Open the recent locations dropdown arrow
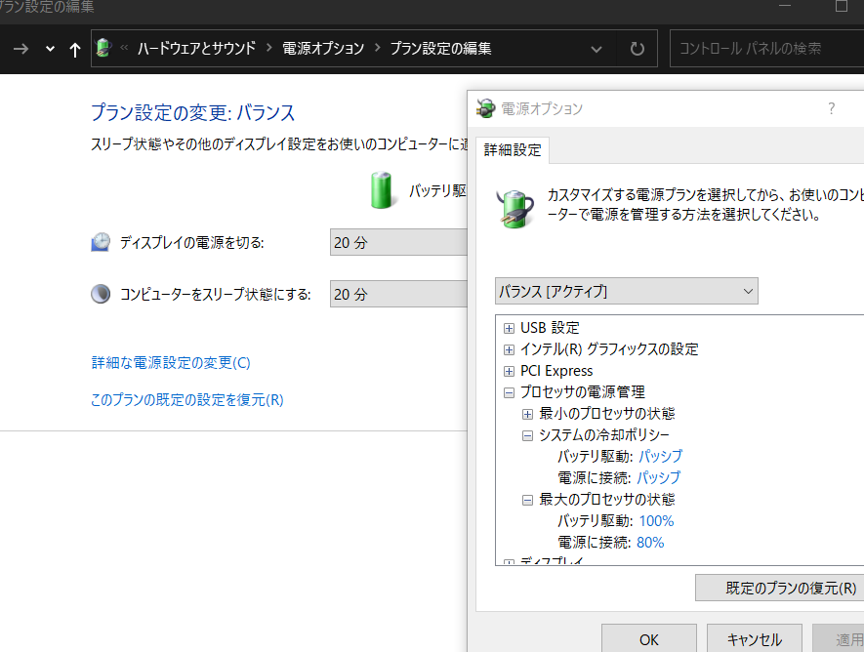 [x=50, y=49]
